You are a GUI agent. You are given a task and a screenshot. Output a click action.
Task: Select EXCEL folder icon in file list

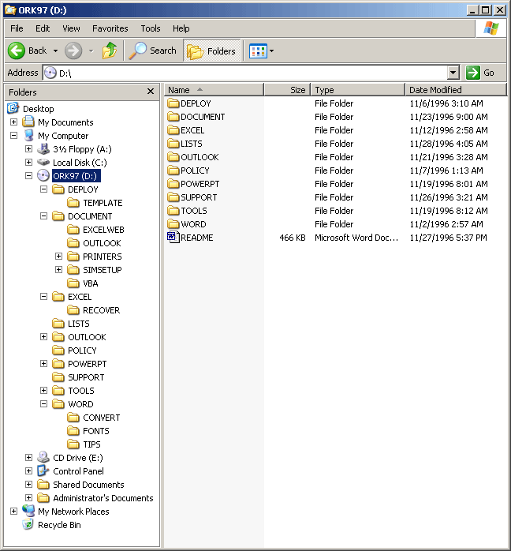point(173,130)
